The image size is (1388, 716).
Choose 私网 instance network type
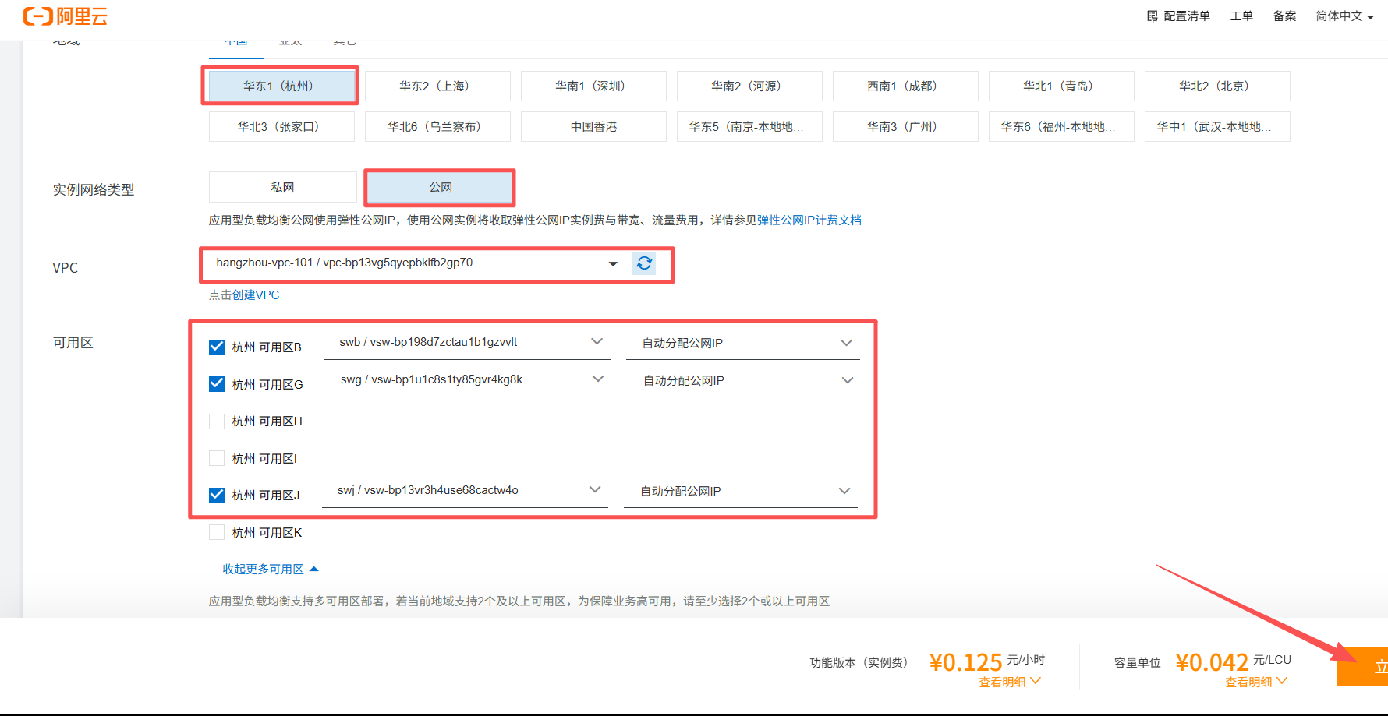coord(282,188)
